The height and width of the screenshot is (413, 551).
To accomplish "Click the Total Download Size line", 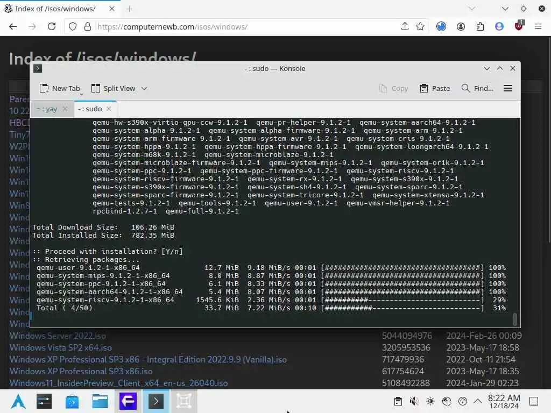I will [x=103, y=227].
